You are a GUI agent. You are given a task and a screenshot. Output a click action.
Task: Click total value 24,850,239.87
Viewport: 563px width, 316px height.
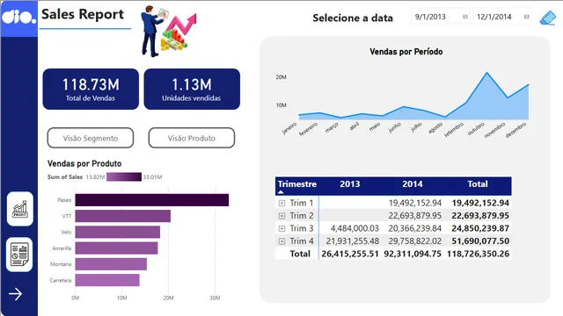(480, 228)
